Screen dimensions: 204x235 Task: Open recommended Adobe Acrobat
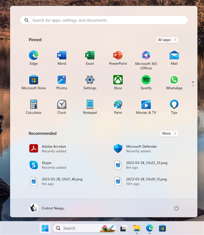(48, 149)
